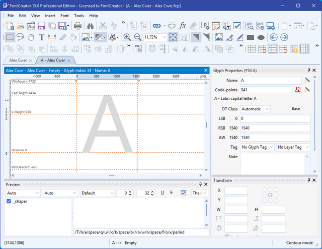Image resolution: width=322 pixels, height=249 pixels.
Task: Toggle the checkbox in Preview toolbar
Action: click(183, 193)
